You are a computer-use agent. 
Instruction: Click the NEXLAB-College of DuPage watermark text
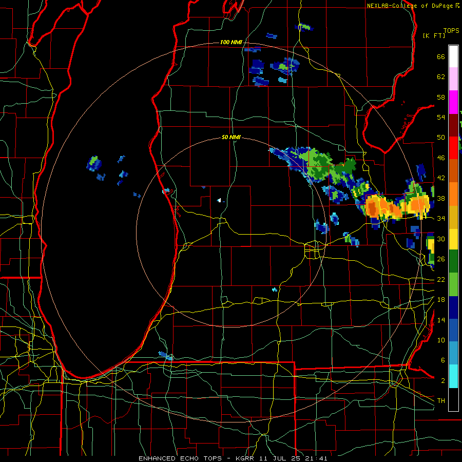coord(410,6)
